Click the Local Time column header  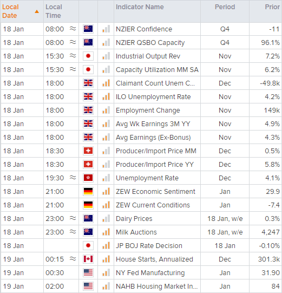[x=54, y=11]
